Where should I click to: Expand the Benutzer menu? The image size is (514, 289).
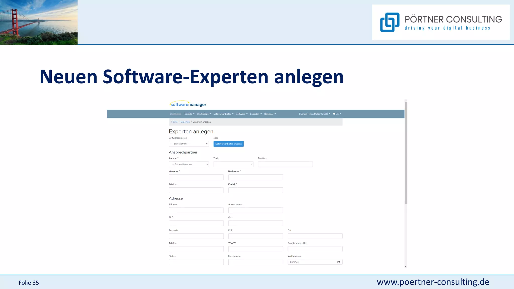(x=270, y=114)
